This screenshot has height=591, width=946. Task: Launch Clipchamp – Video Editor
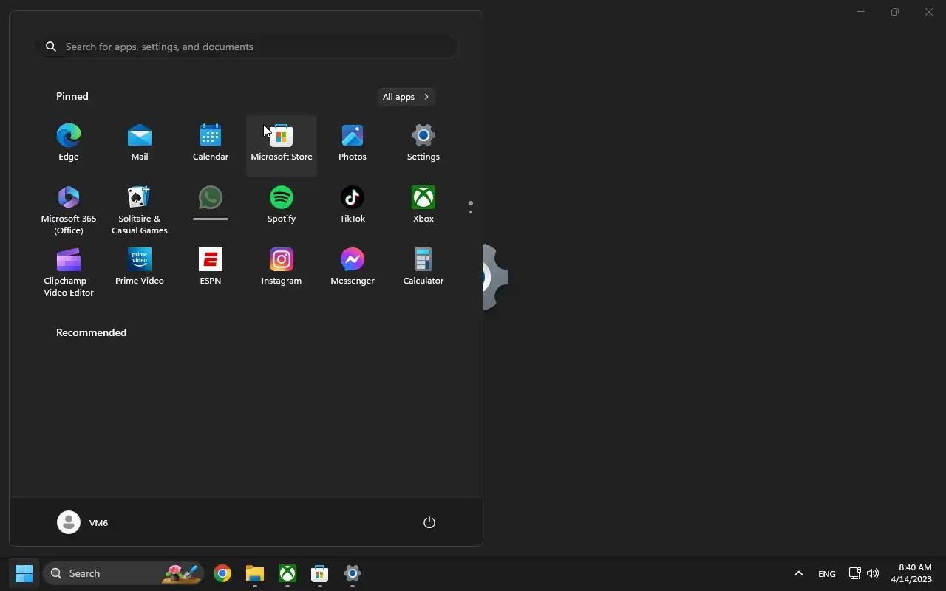pos(69,271)
